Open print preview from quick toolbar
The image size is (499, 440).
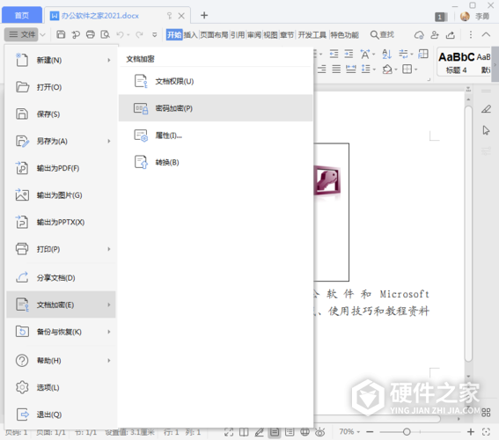[x=105, y=34]
